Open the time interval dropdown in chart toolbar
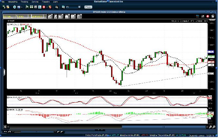The height and width of the screenshot is (138, 218). [x=9, y=16]
